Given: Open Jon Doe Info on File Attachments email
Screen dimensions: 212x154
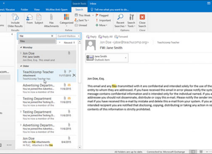Looking at the screenshot, I should click(47, 142).
